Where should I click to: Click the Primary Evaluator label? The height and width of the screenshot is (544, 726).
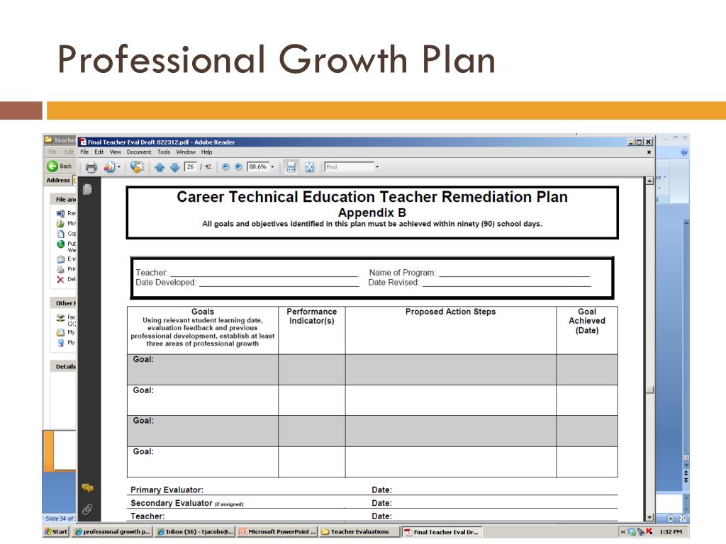[x=167, y=489]
